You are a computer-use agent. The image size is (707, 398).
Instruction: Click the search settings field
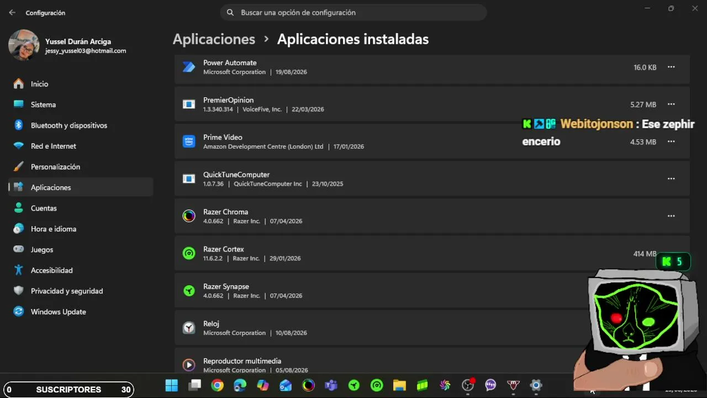point(353,12)
